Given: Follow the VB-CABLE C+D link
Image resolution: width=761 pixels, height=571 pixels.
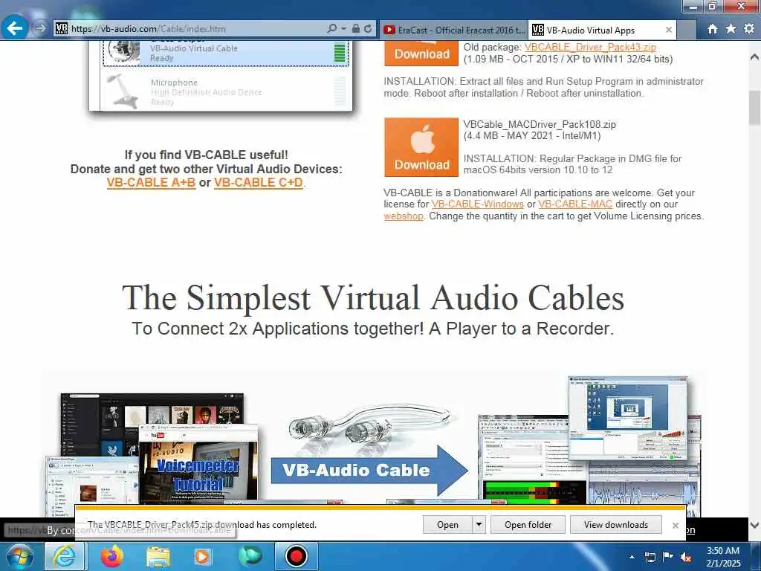Looking at the screenshot, I should [258, 183].
